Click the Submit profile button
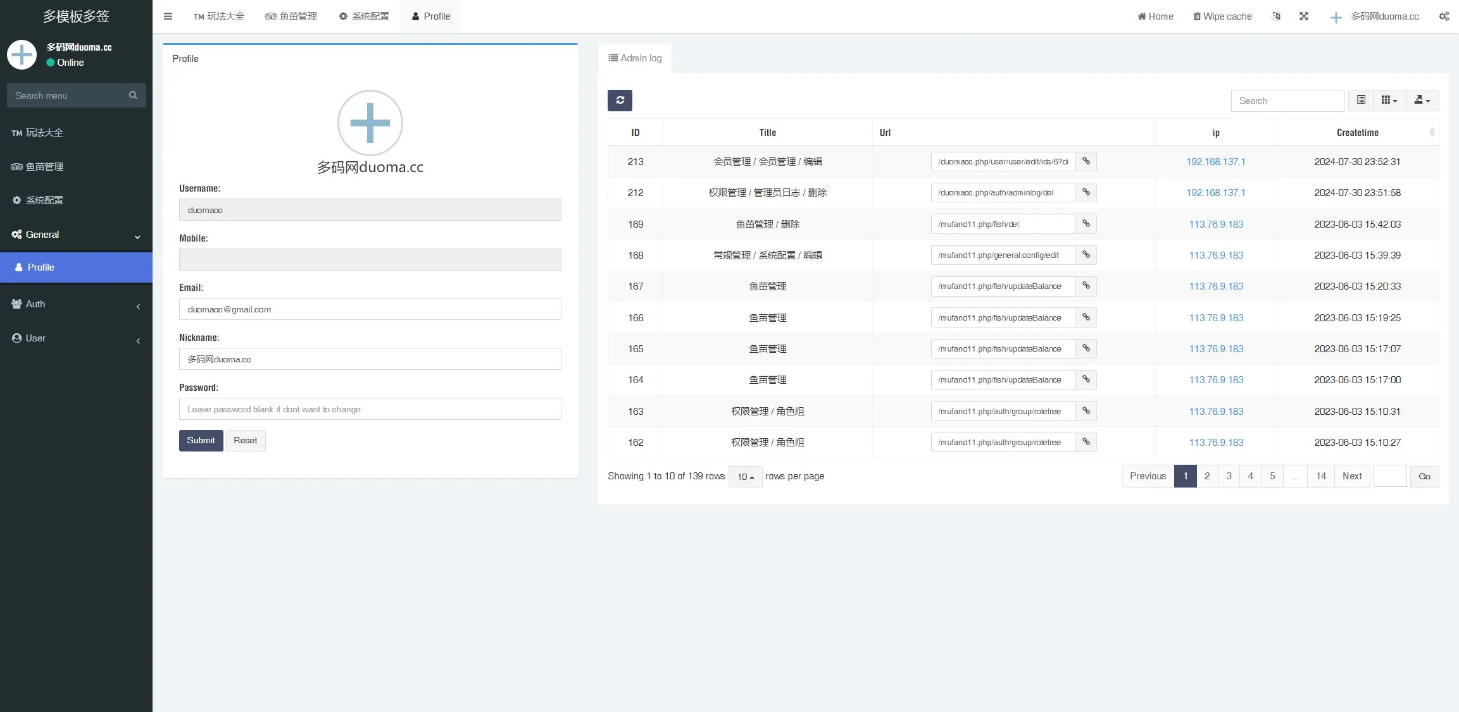The width and height of the screenshot is (1459, 712). click(201, 441)
